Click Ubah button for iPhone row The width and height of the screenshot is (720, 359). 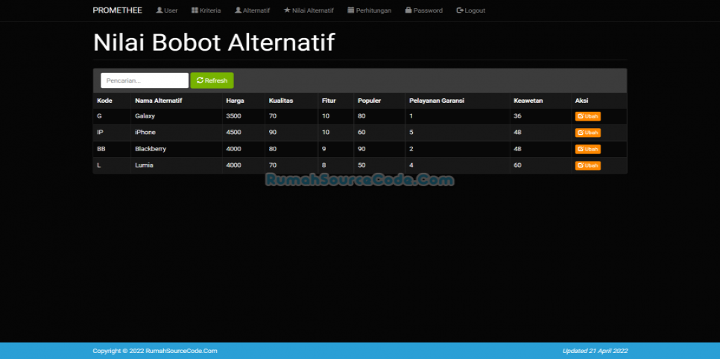588,133
